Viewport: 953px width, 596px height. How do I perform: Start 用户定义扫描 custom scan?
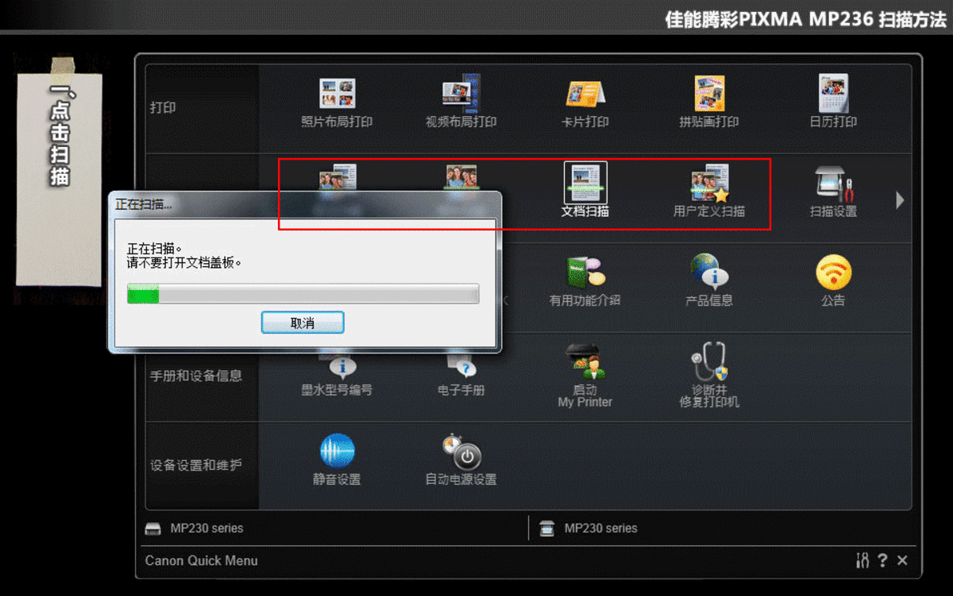709,192
